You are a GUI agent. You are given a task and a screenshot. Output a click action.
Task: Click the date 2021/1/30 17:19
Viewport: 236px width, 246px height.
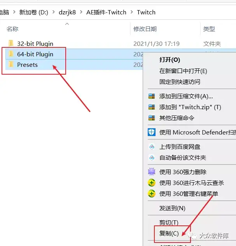(156, 44)
